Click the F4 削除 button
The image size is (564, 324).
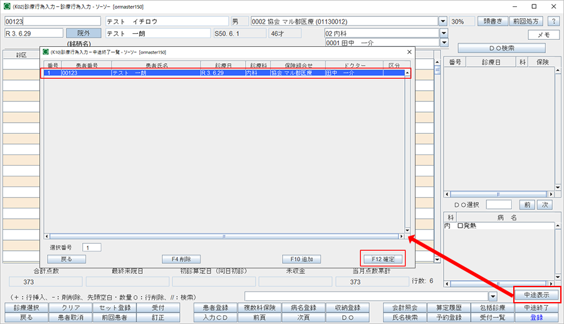click(x=181, y=258)
